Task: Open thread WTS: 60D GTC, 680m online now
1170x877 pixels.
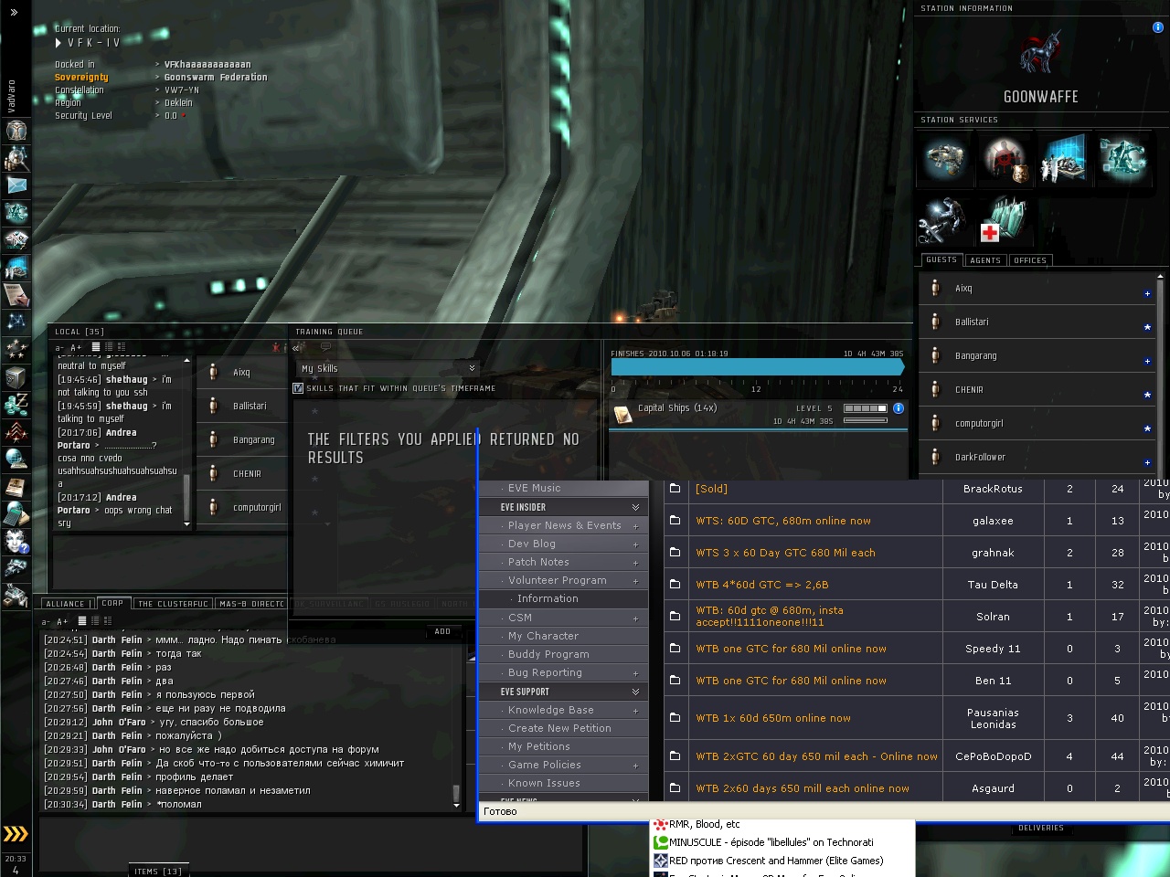Action: [x=783, y=521]
